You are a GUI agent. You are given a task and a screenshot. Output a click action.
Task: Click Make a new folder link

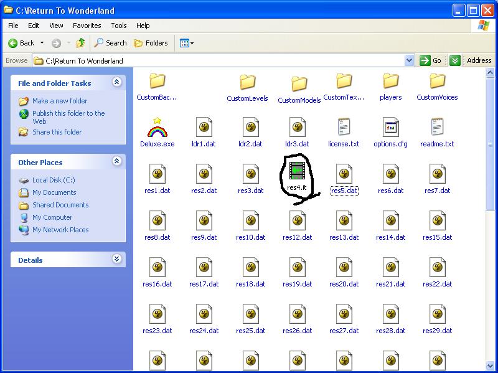pos(60,101)
